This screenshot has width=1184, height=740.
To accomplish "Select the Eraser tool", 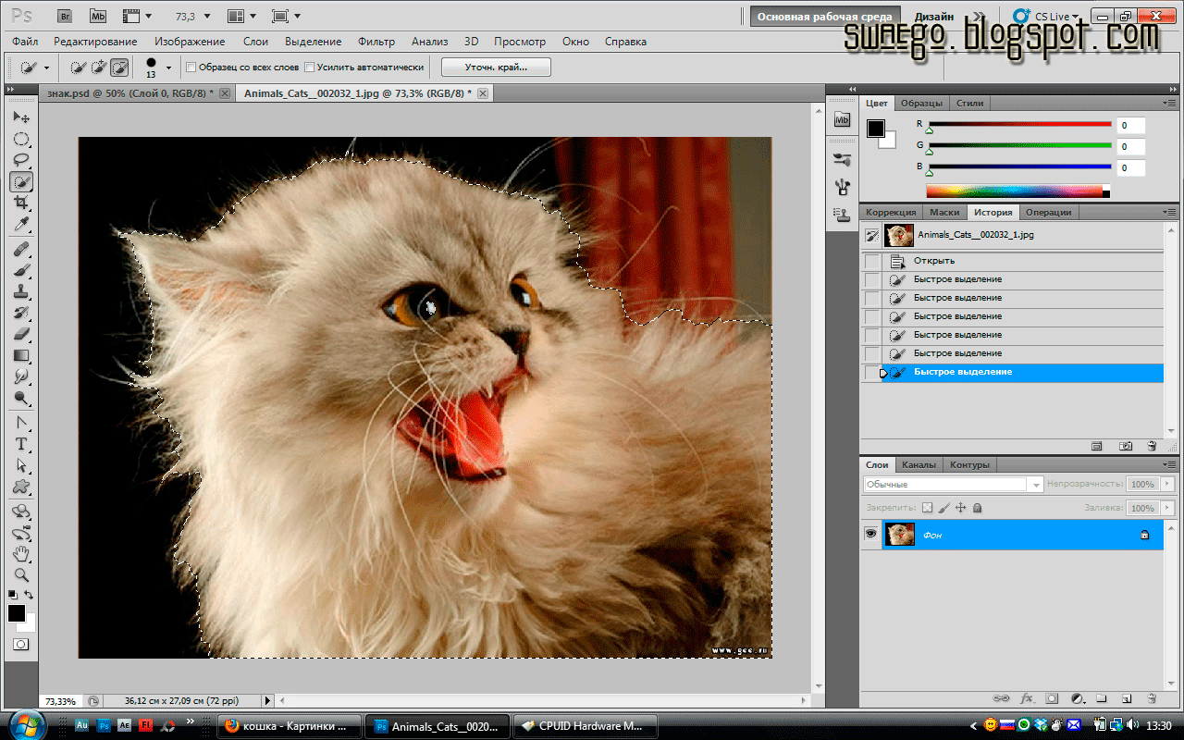I will coord(21,334).
